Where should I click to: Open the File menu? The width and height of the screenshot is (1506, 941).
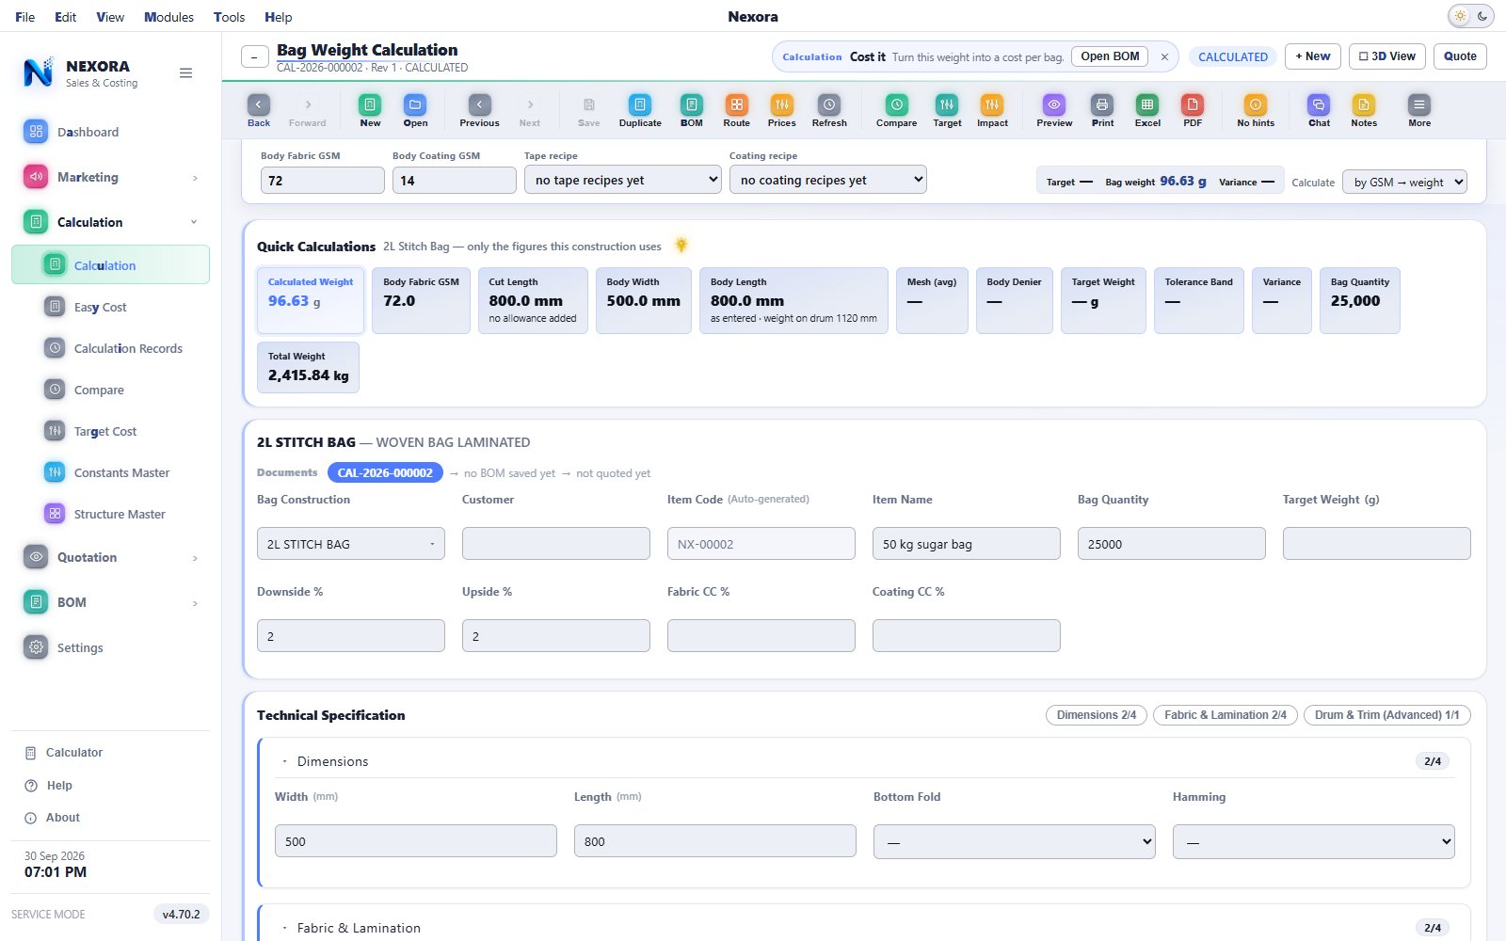pyautogui.click(x=25, y=17)
